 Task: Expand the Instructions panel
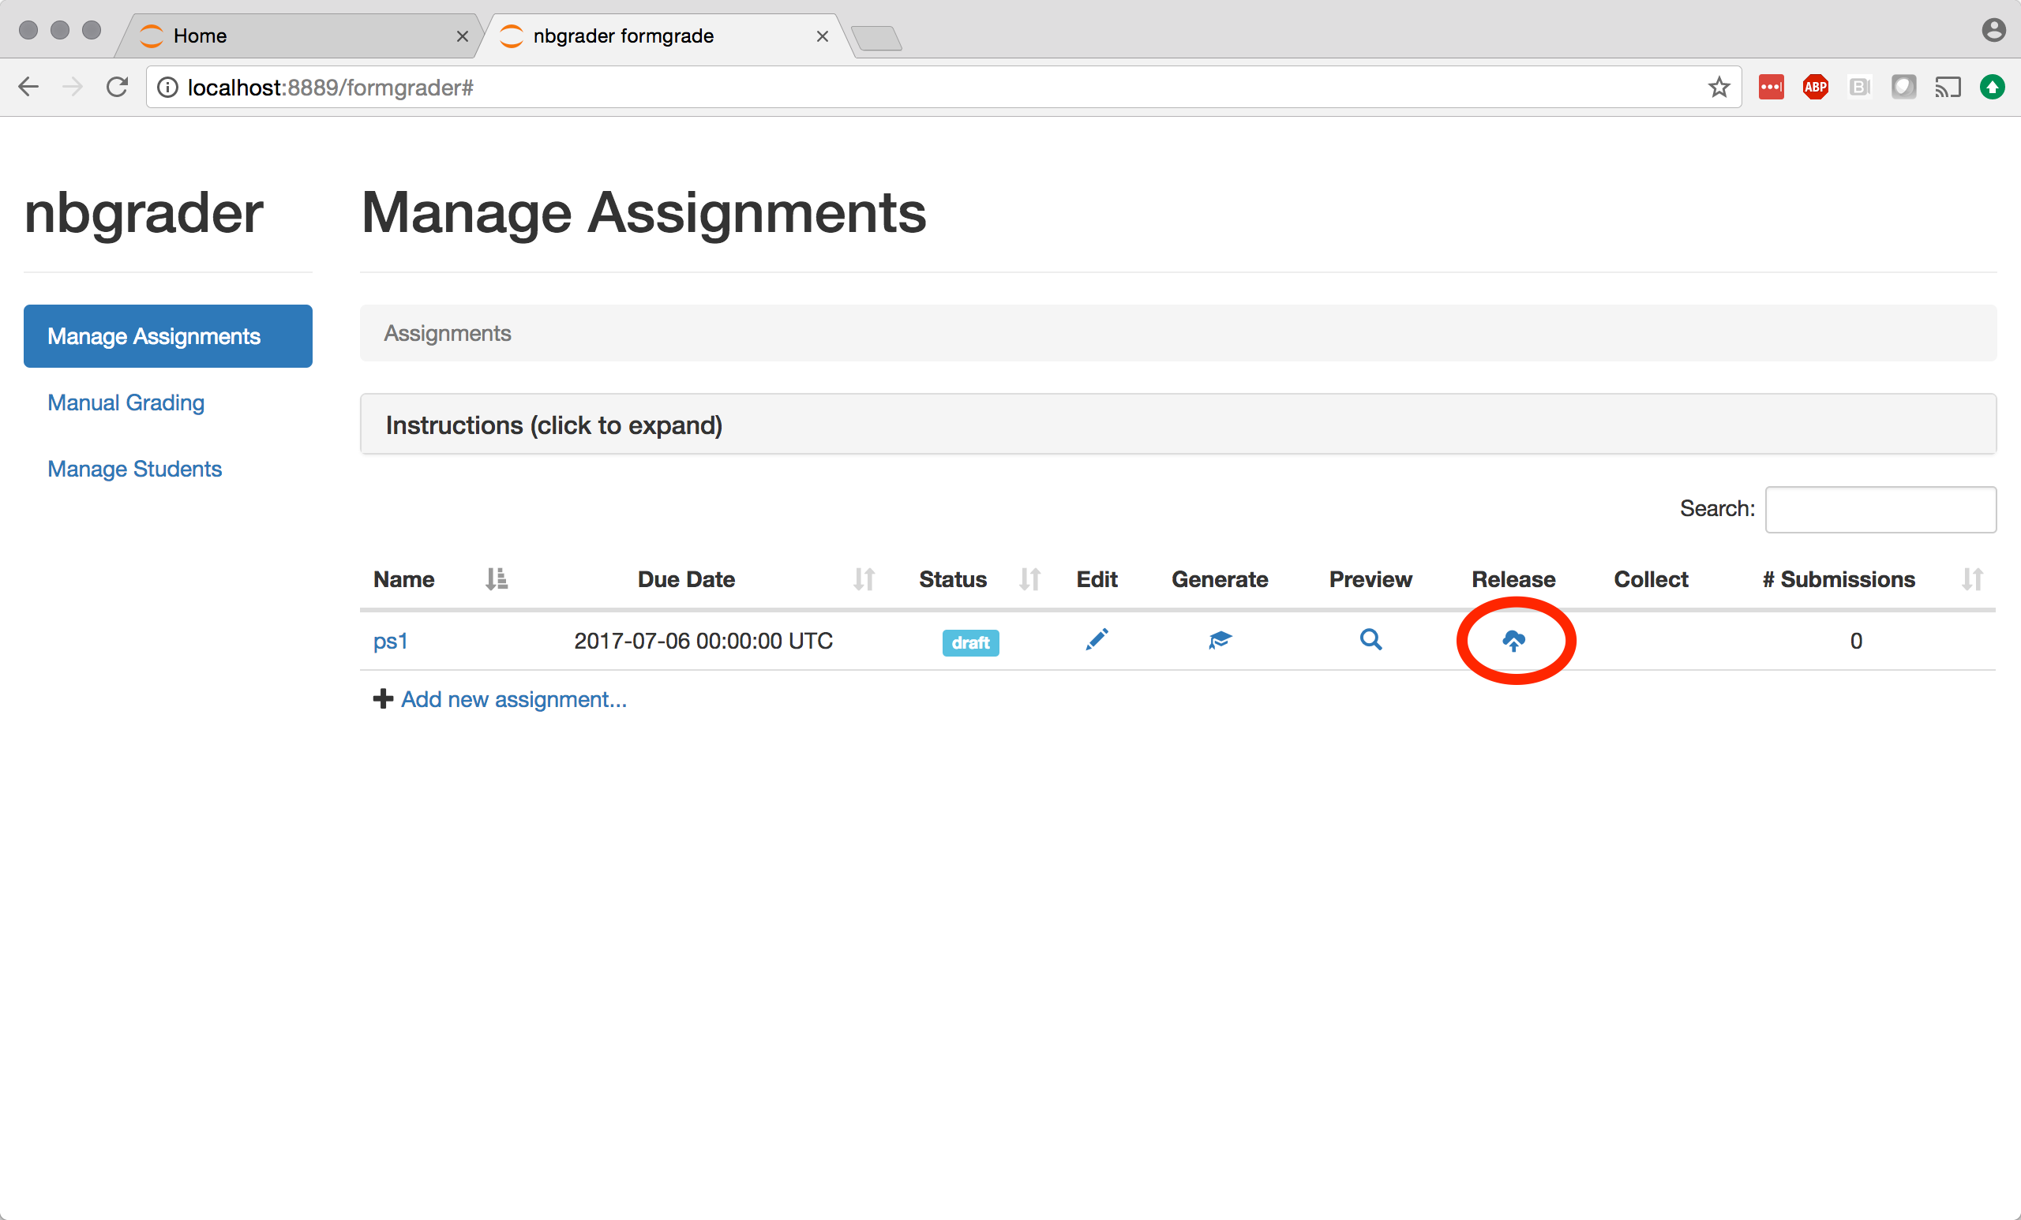(x=553, y=425)
